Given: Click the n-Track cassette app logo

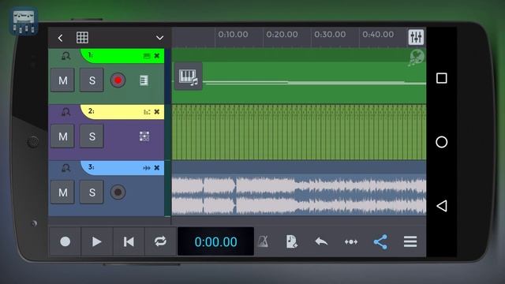Looking at the screenshot, I should 24,21.
